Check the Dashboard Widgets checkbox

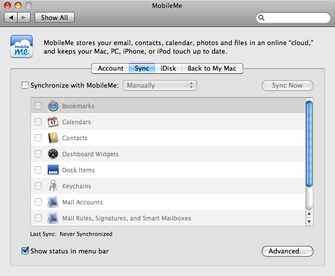click(x=38, y=154)
